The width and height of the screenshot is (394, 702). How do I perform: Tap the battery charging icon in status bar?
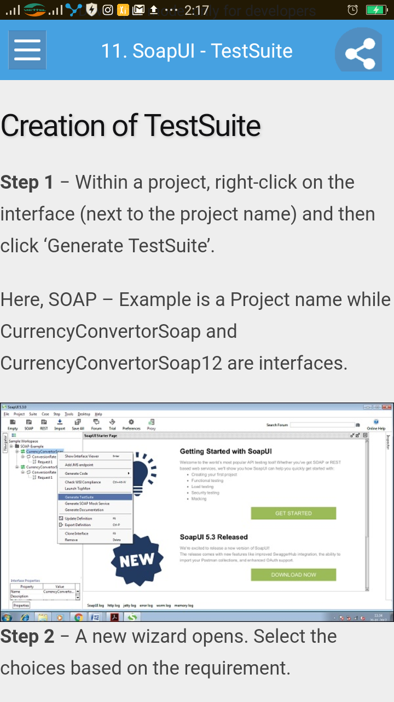[x=376, y=10]
